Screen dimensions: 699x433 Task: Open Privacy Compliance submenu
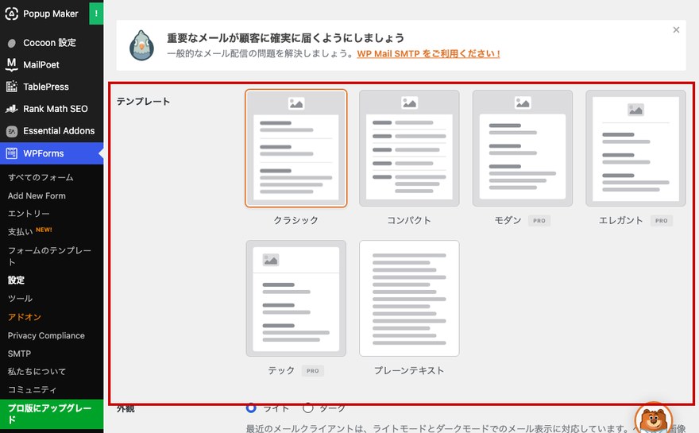[46, 335]
